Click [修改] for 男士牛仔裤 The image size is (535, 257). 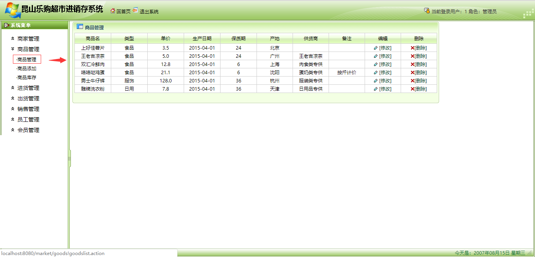(x=385, y=80)
